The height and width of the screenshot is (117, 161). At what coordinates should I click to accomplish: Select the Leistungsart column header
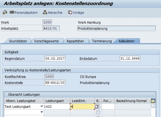coord(57,101)
